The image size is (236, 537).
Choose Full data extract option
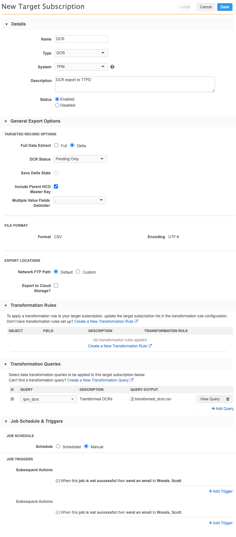(x=56, y=145)
